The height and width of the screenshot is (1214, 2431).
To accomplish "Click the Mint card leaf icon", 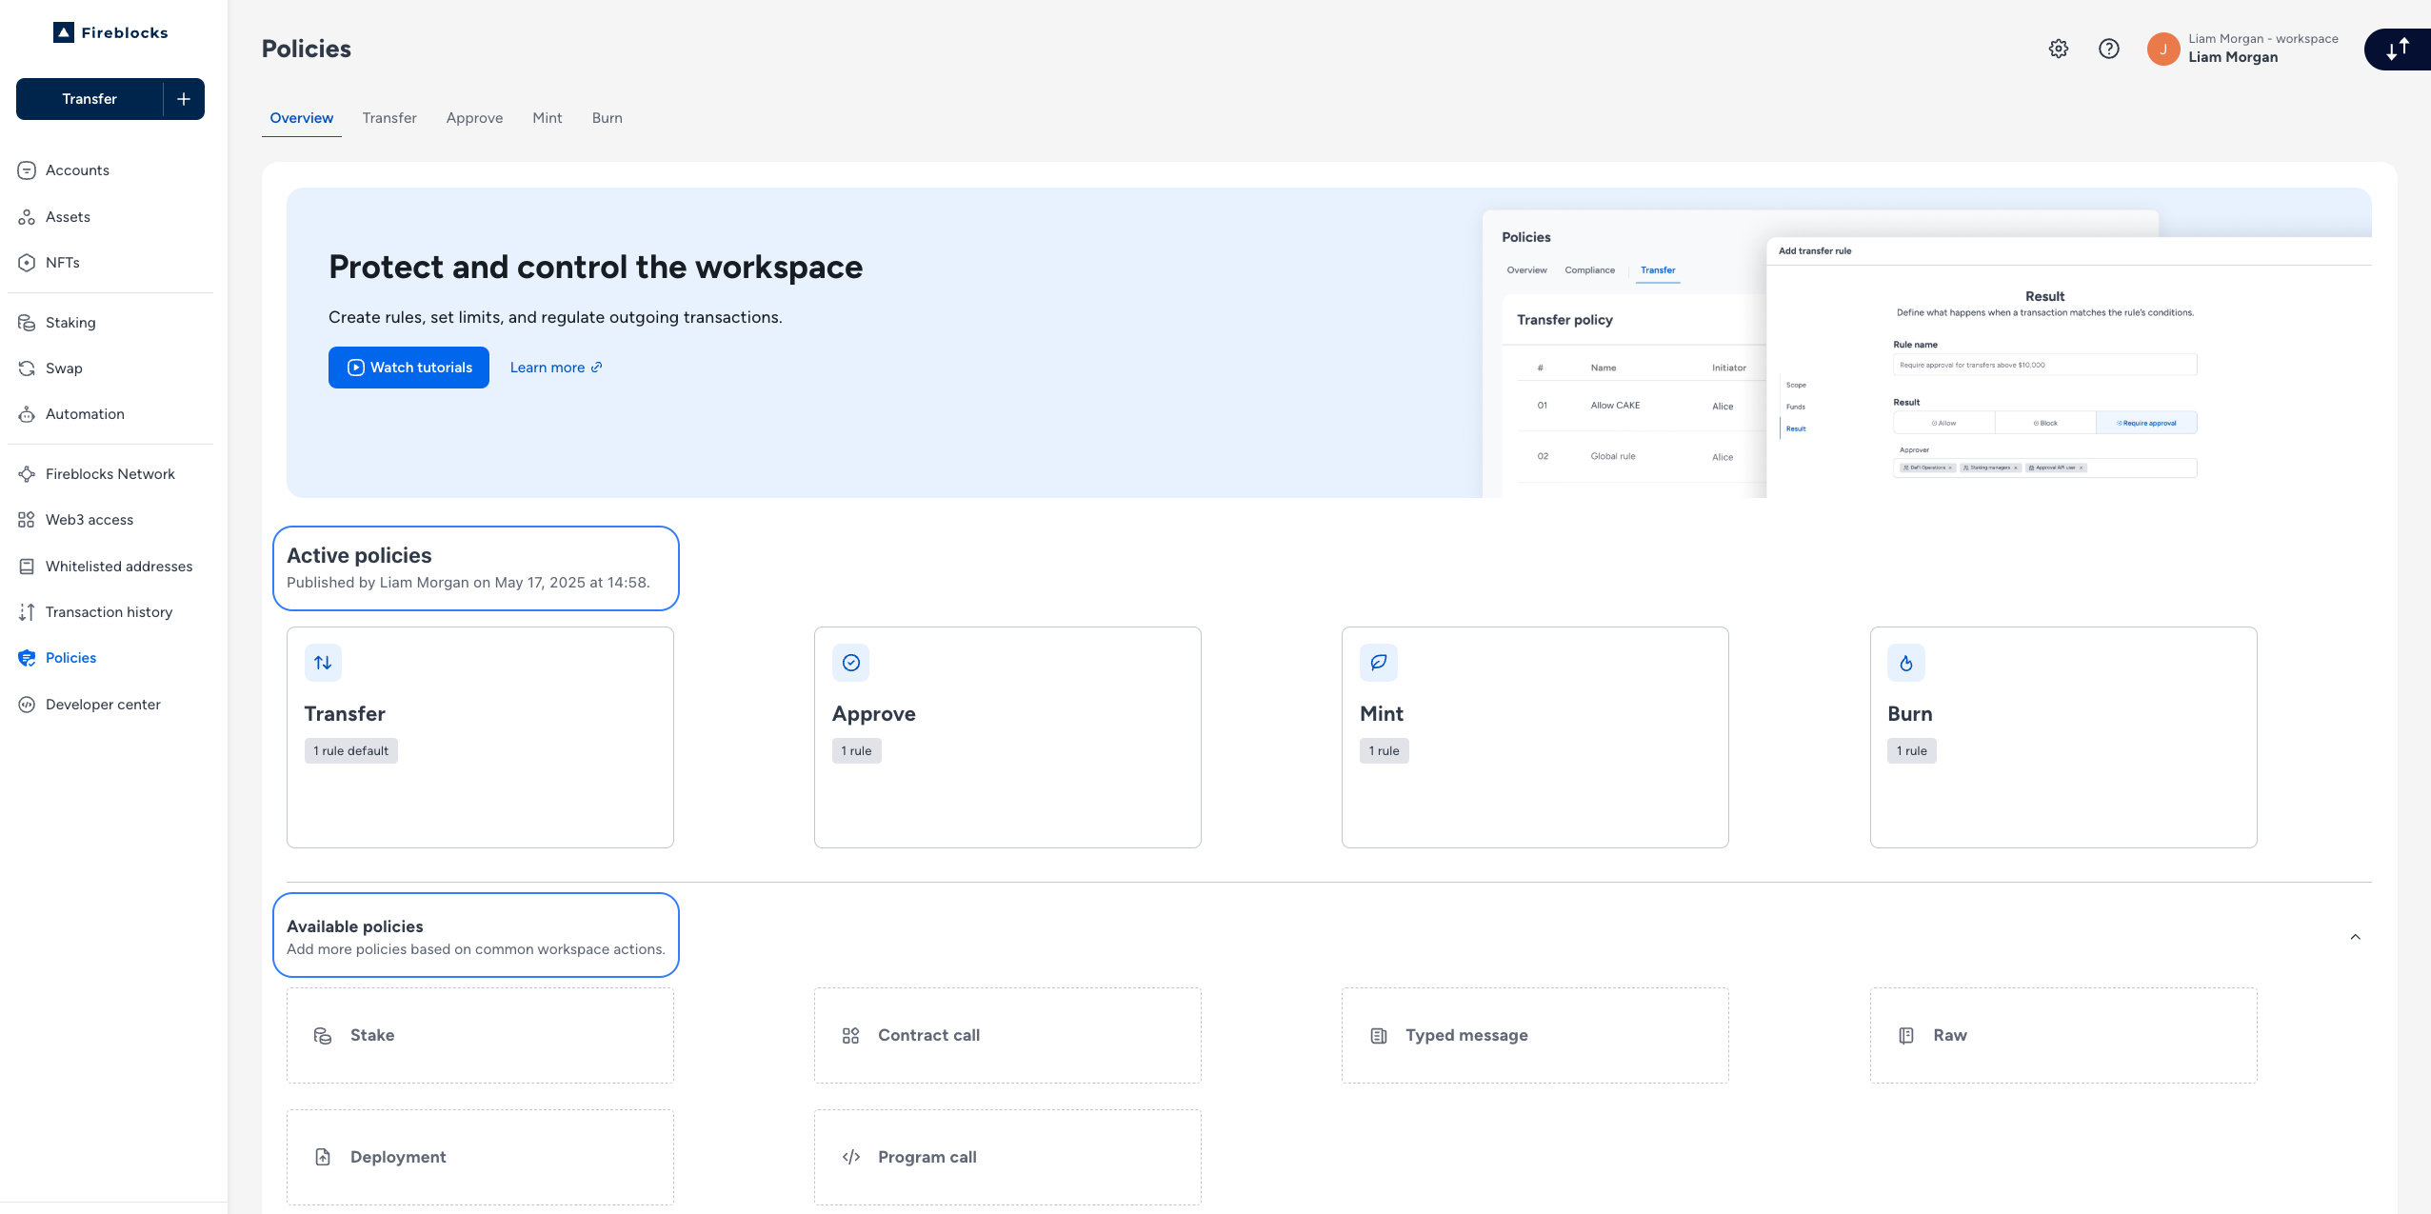I will click(x=1379, y=663).
